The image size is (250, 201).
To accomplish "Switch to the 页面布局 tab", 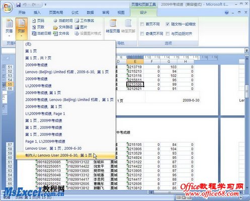I will click(x=56, y=13).
